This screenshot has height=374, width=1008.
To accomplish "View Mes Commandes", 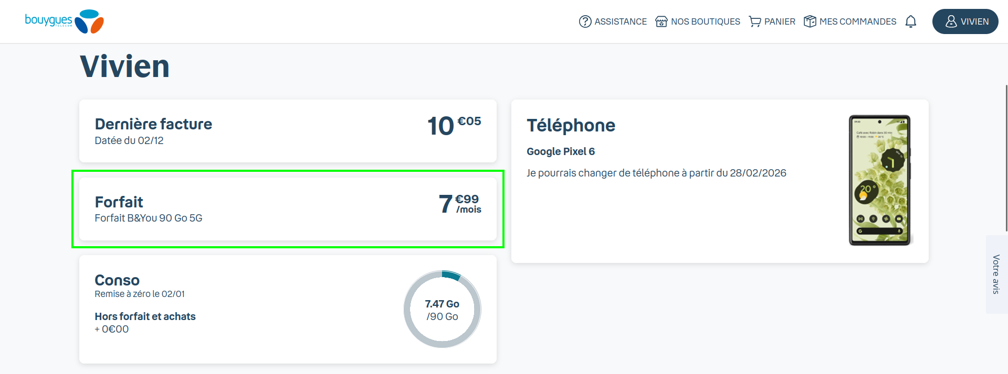I will tap(858, 21).
